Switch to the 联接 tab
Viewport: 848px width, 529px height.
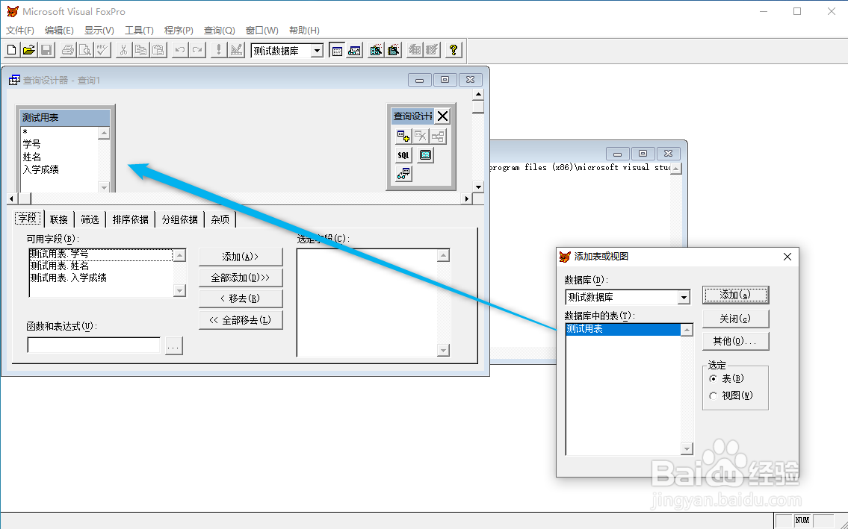pos(59,219)
